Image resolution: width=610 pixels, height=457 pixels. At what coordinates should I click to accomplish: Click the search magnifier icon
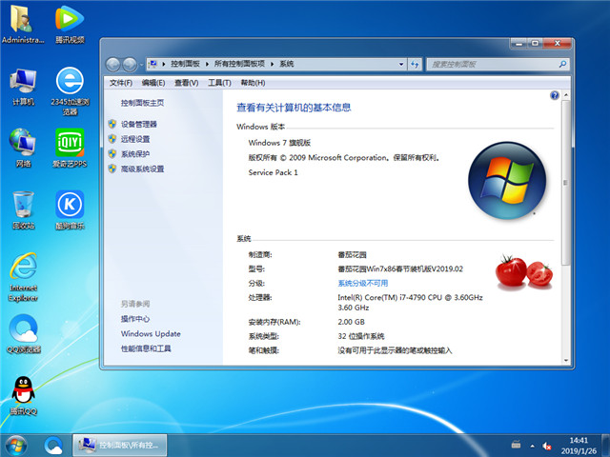[x=562, y=64]
